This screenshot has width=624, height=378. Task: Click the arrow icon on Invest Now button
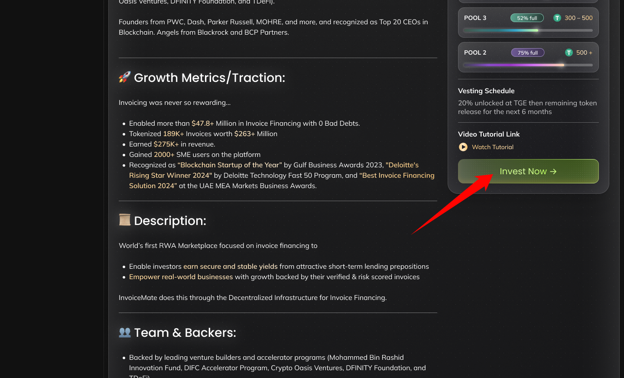pos(553,171)
